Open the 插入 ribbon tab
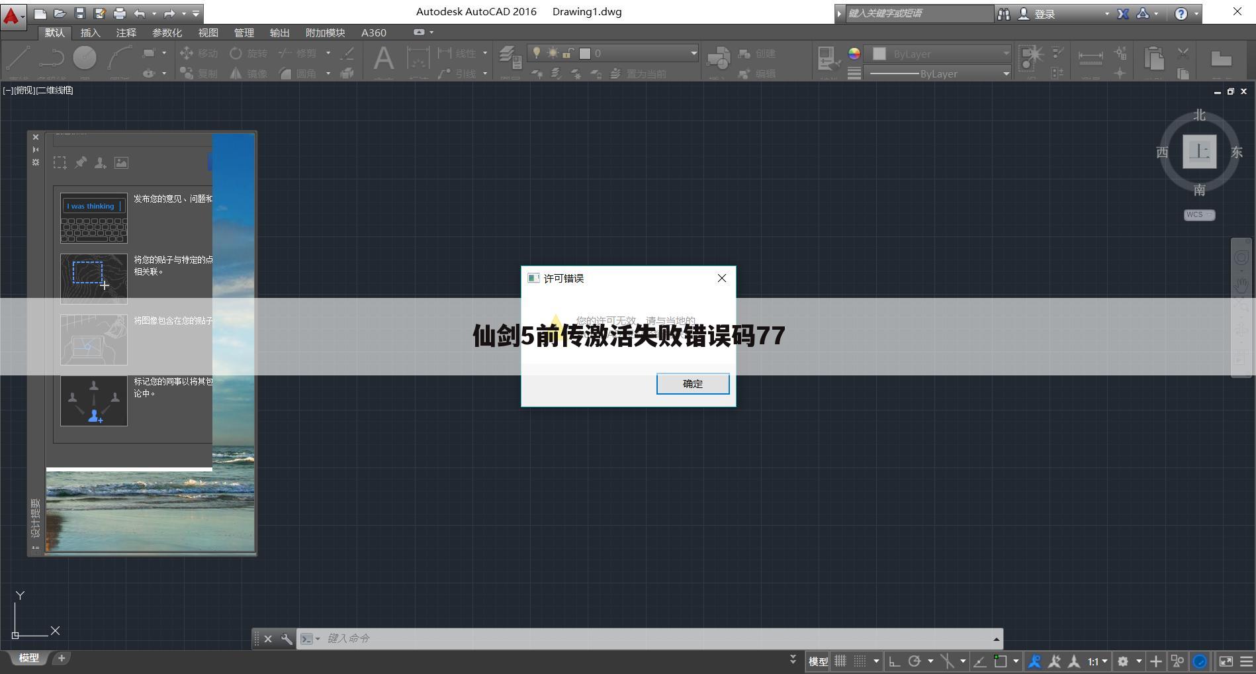The image size is (1256, 674). coord(90,32)
